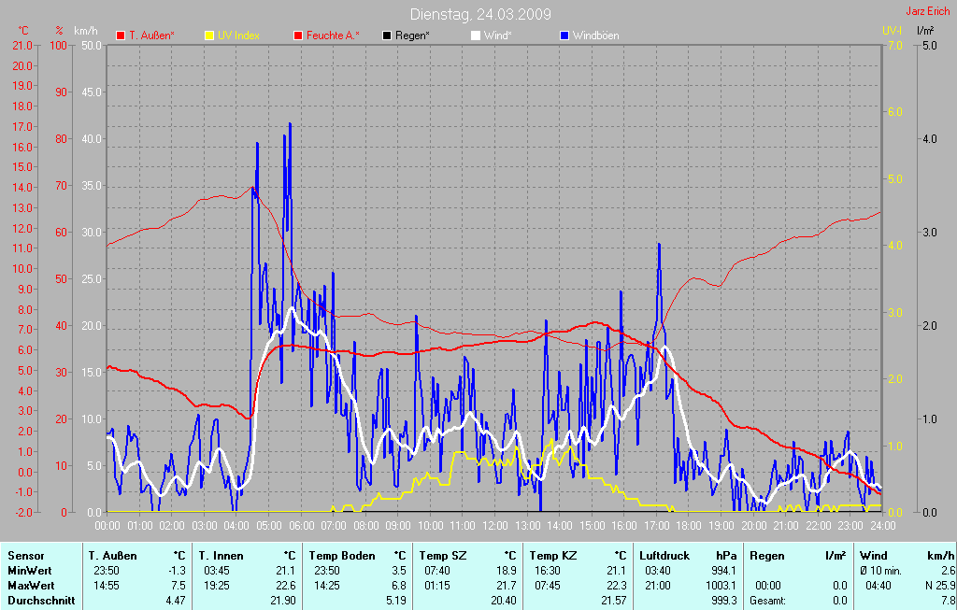Click the red T. Außen legend swatch
957x610 pixels.
tap(121, 36)
